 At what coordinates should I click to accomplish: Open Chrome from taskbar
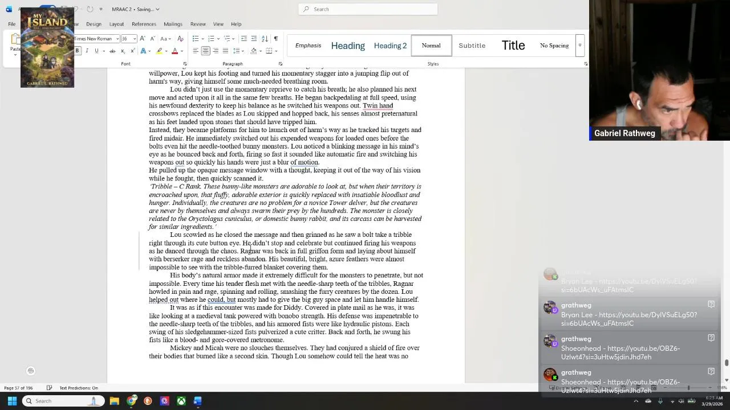point(131,401)
